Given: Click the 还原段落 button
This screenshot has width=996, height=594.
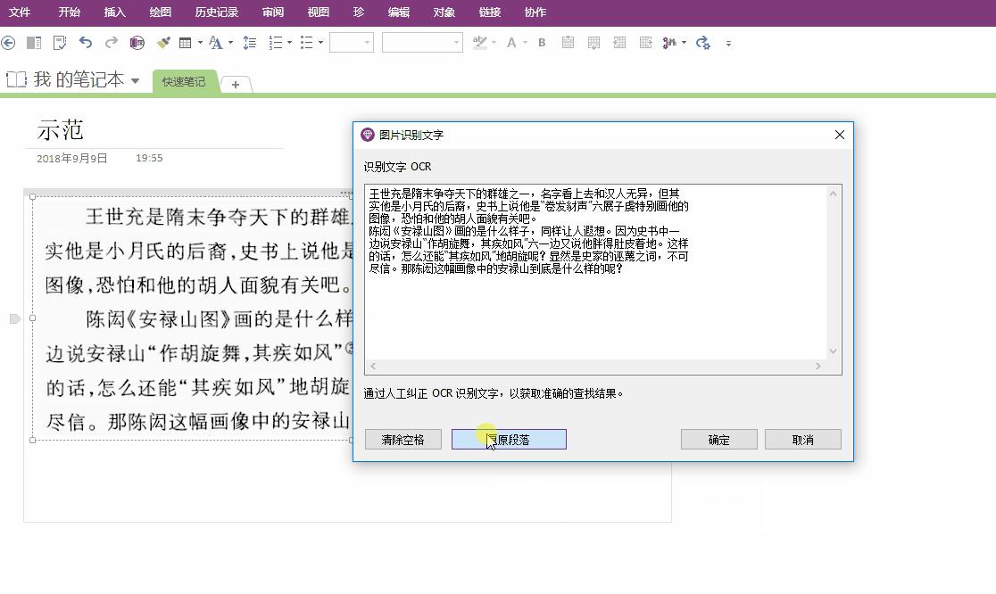Looking at the screenshot, I should [509, 439].
